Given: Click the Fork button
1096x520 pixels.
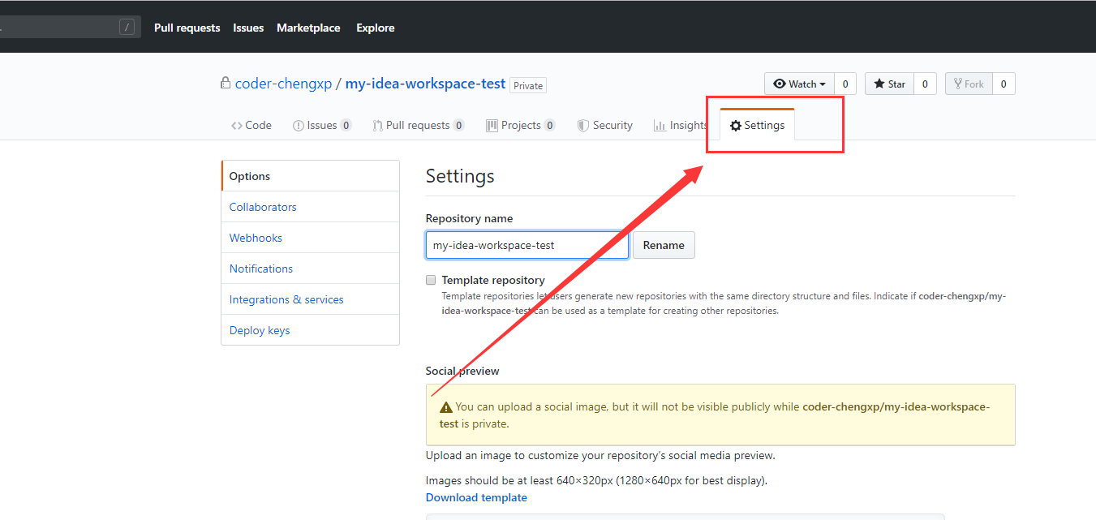Looking at the screenshot, I should [x=969, y=84].
